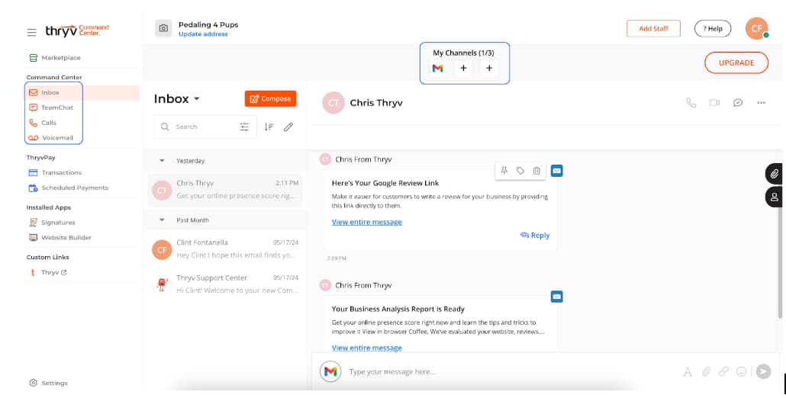This screenshot has width=786, height=398.
Task: Click the Chris Thryv CT header avatar
Action: (333, 103)
